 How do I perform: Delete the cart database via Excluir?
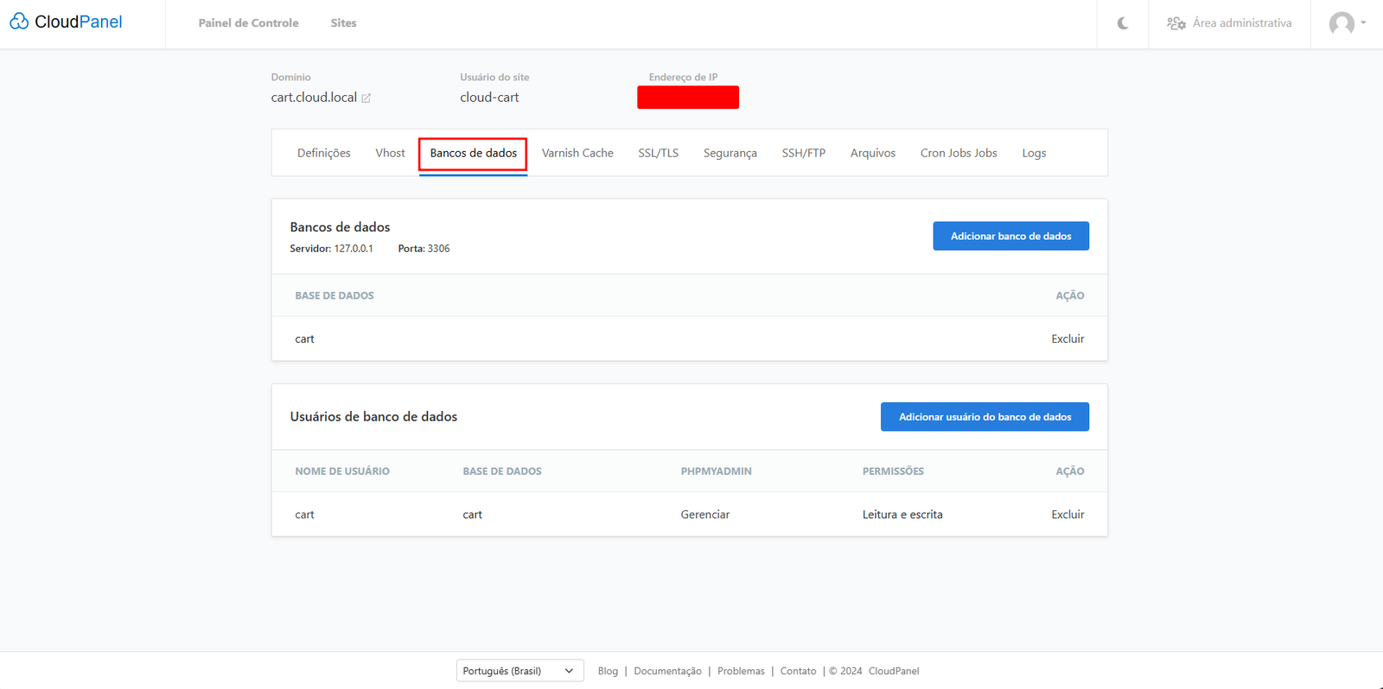pos(1068,338)
